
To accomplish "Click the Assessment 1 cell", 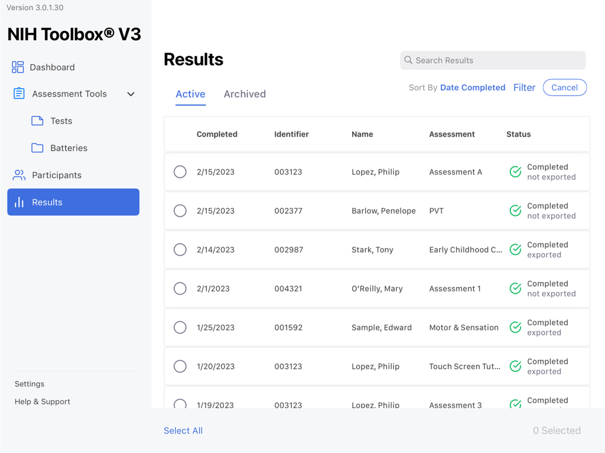I will 455,288.
